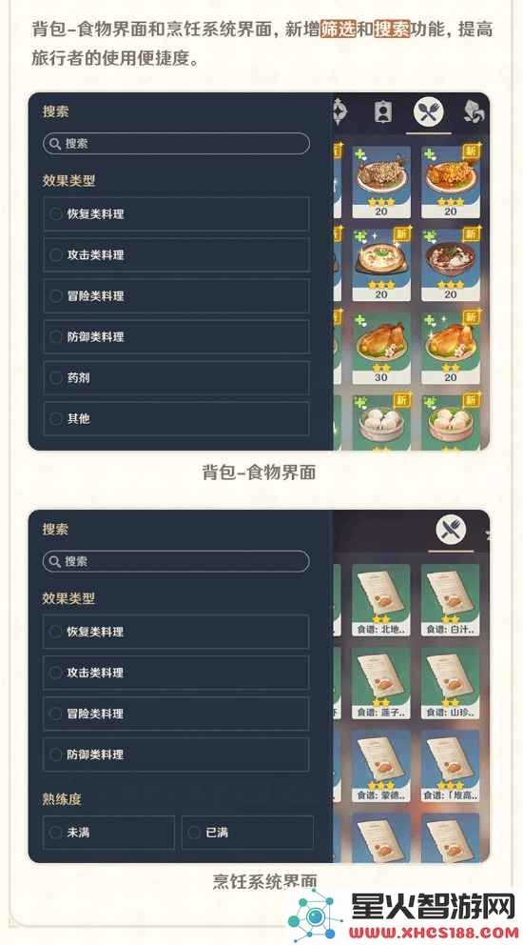
Task: Open the 食谱: 北地.. recipe card
Action: point(381,599)
